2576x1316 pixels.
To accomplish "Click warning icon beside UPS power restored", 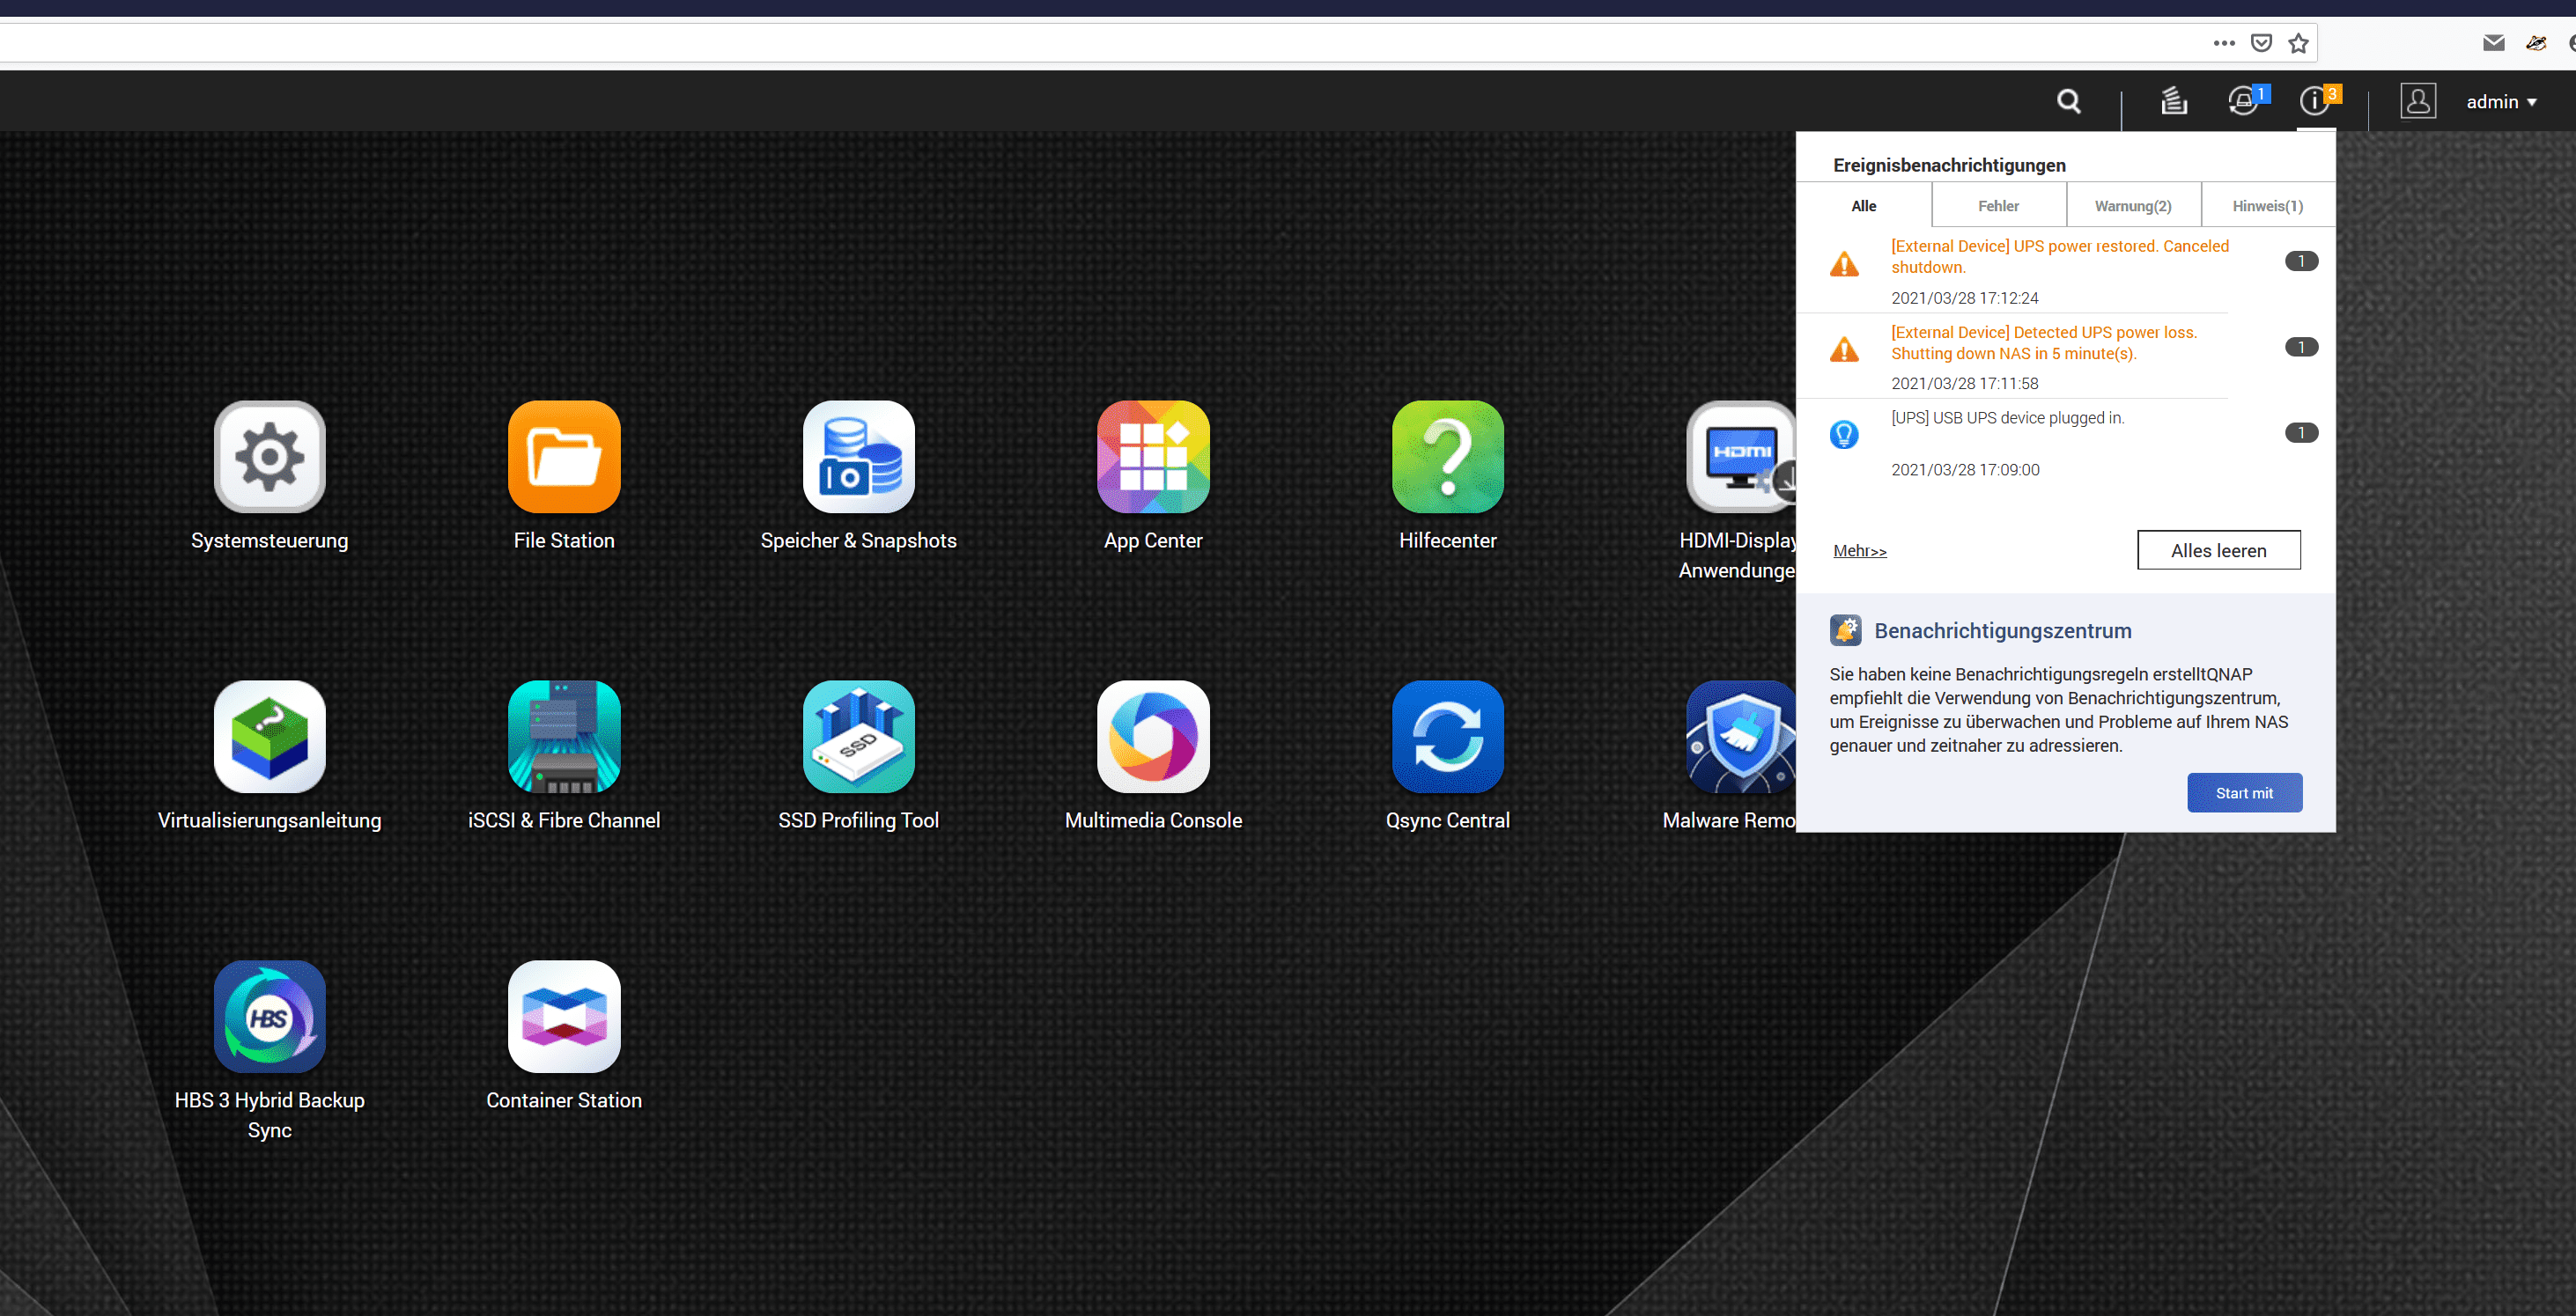I will pyautogui.click(x=1843, y=264).
